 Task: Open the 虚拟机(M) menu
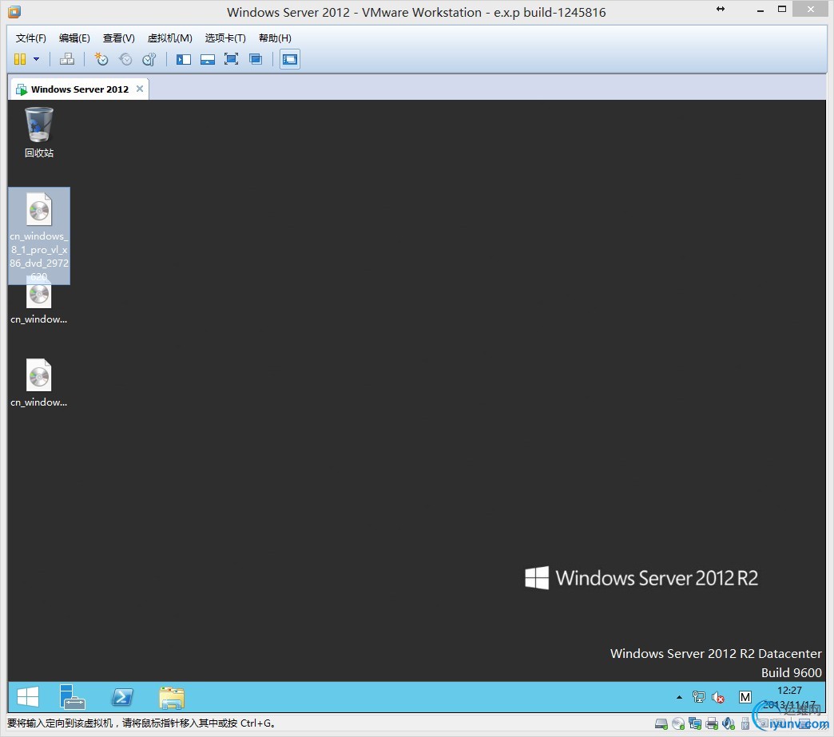click(x=169, y=38)
